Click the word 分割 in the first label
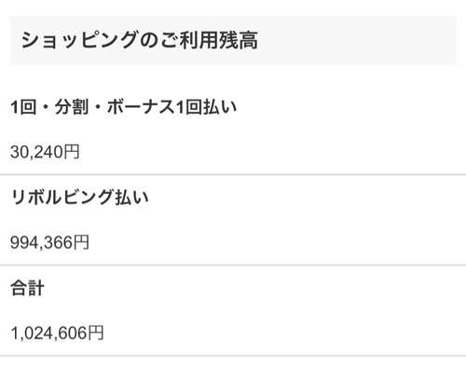 (x=72, y=107)
